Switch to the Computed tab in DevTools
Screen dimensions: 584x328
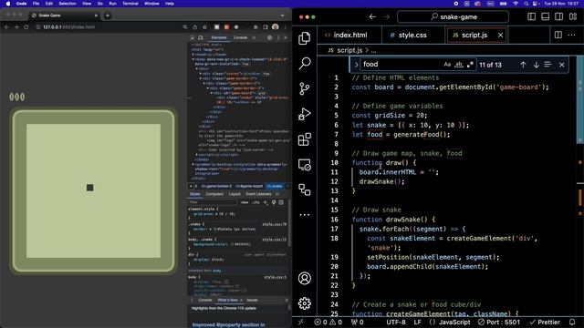[214, 194]
